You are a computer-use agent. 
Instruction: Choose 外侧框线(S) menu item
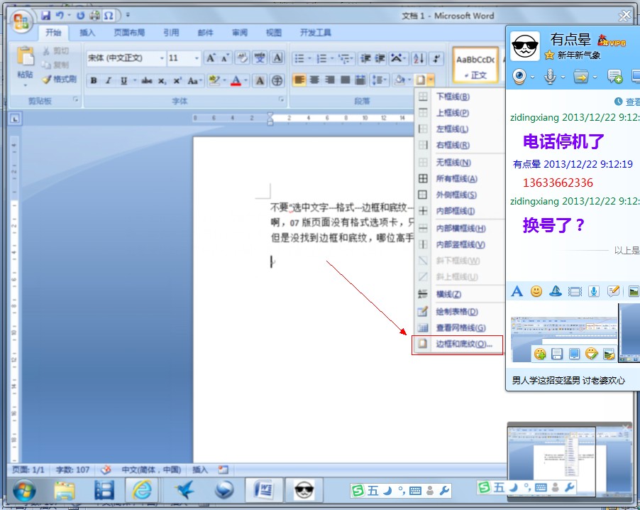pos(459,195)
